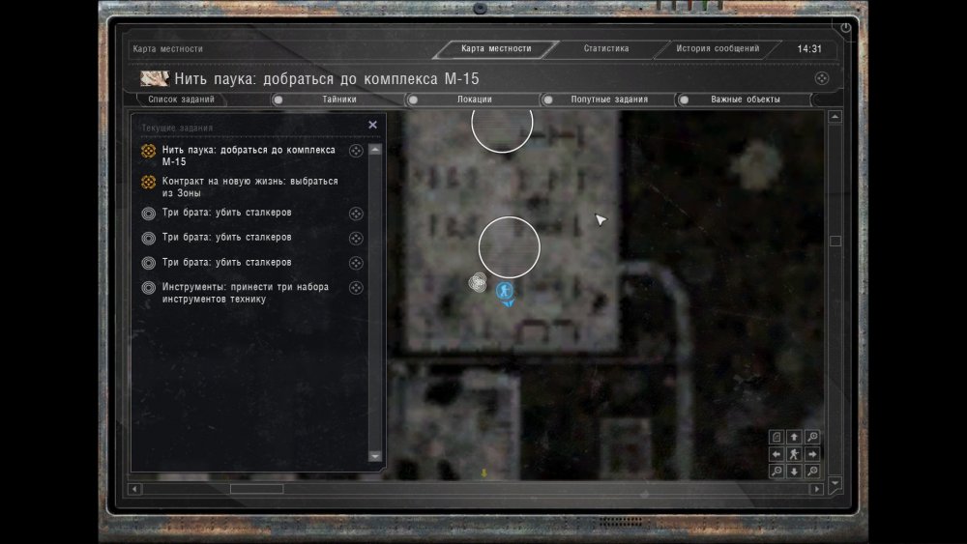This screenshot has width=967, height=544.
Task: Click map horizontal scrollbar left arrow
Action: 134,489
